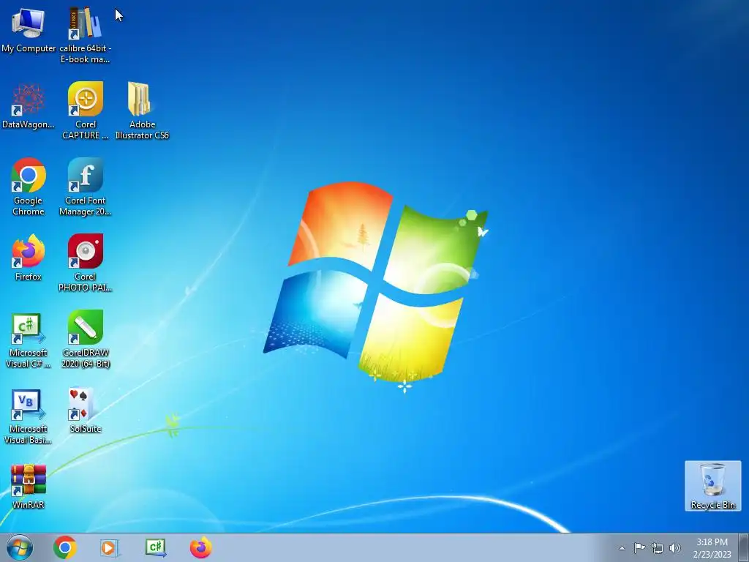The height and width of the screenshot is (562, 749).
Task: Select the calibre 64bit E-book manager shortcut
Action: tap(85, 34)
